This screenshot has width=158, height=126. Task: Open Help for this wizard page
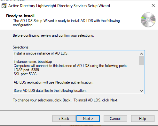(143, 119)
